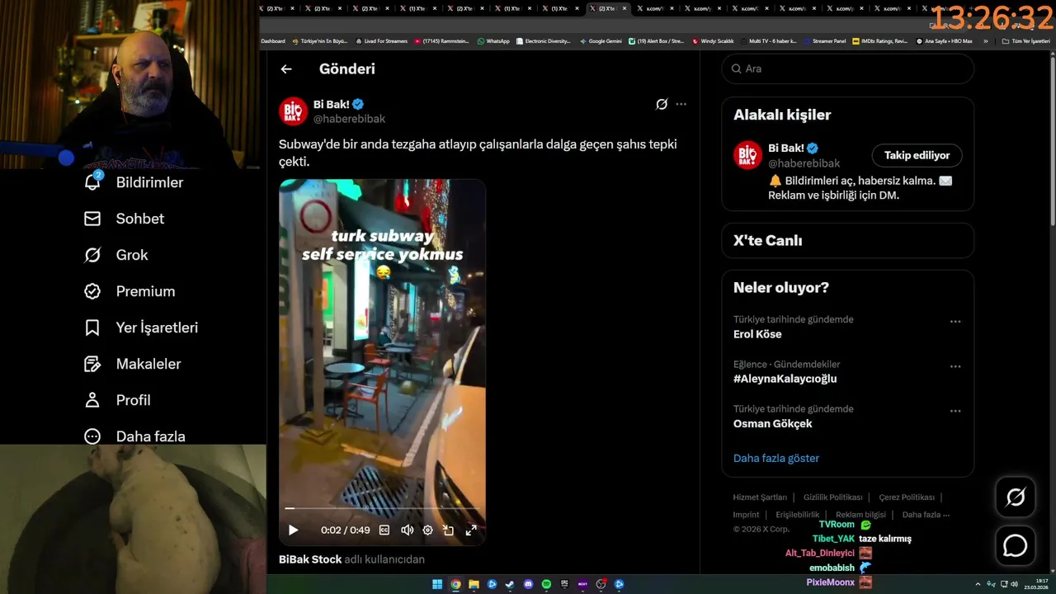Open Chrome from the taskbar
This screenshot has width=1056, height=594.
(x=455, y=584)
